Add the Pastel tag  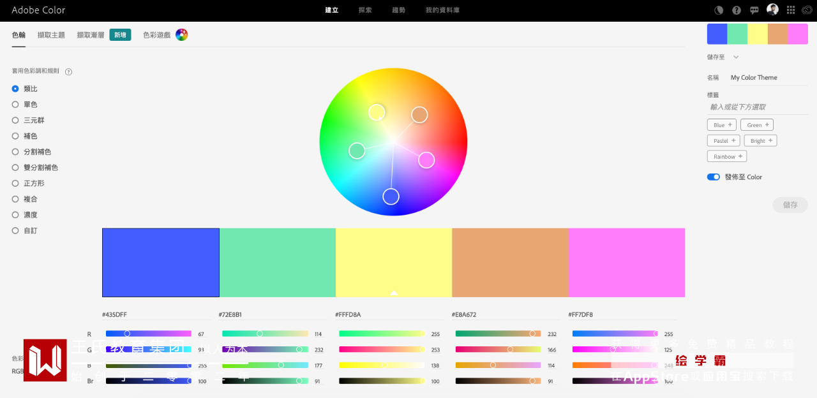tap(724, 140)
